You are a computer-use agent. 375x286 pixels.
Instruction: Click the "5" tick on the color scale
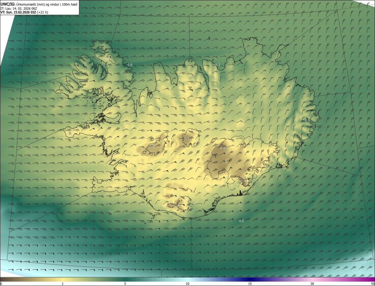[x=125, y=284]
